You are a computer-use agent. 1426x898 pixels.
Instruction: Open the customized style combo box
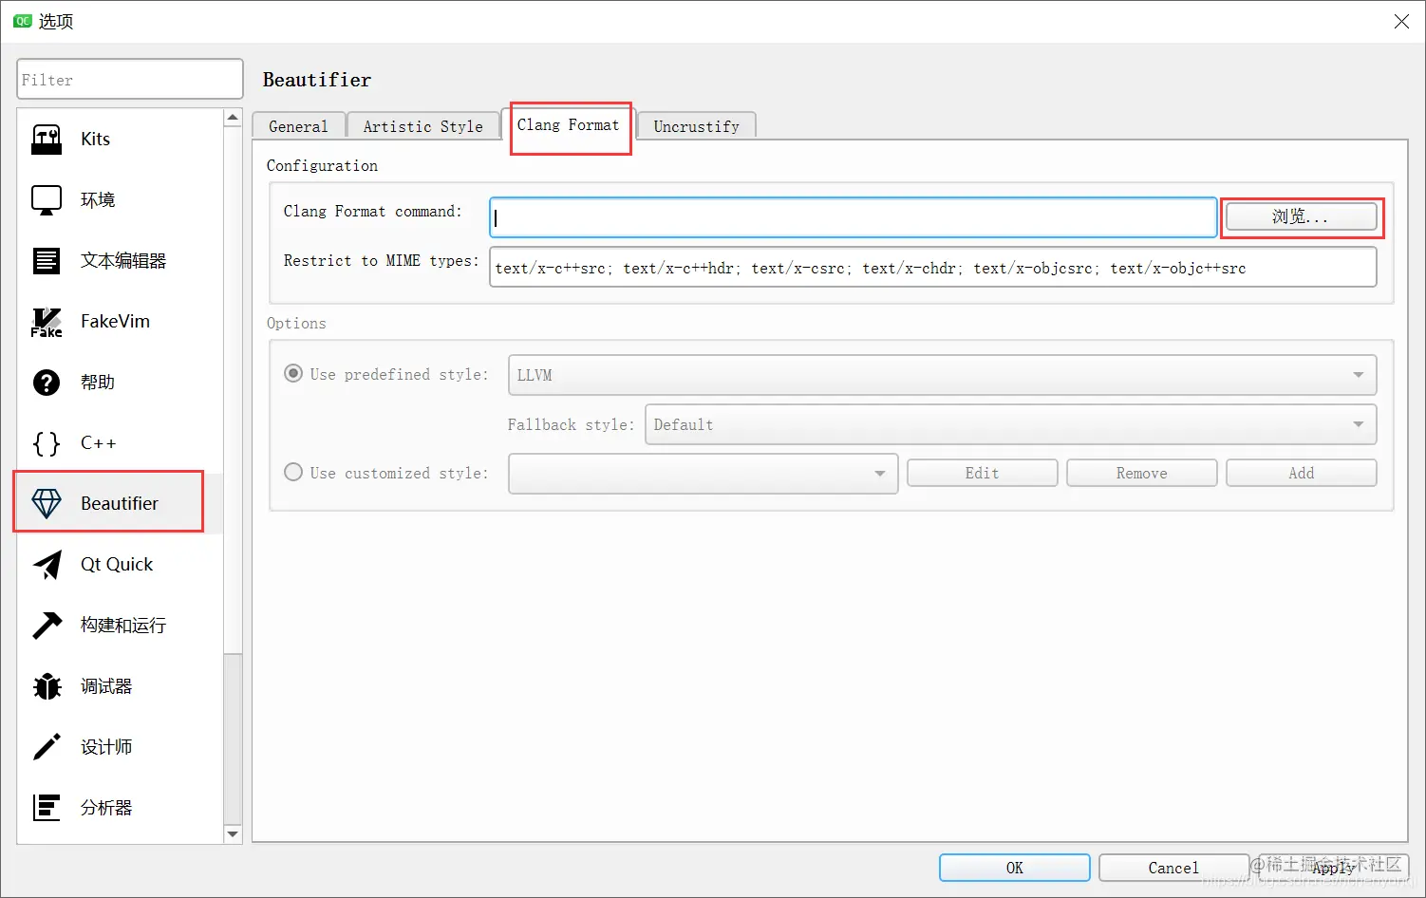703,474
